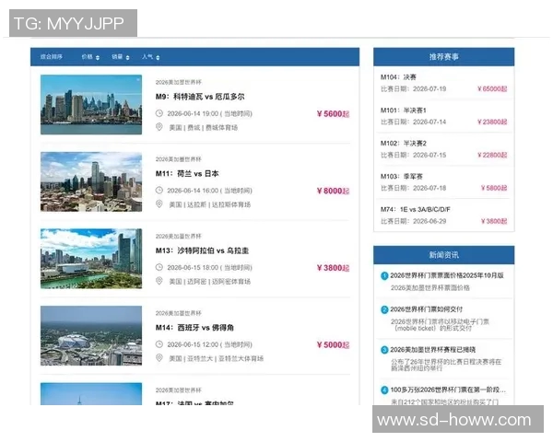This screenshot has height=442, width=553.
Task: Click the clock icon for match M9
Action: pyautogui.click(x=159, y=114)
